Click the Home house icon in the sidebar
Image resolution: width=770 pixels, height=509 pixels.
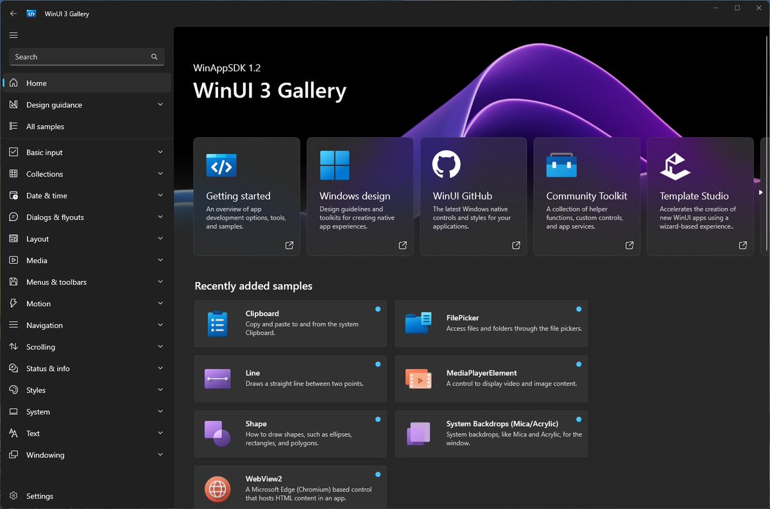[x=13, y=83]
